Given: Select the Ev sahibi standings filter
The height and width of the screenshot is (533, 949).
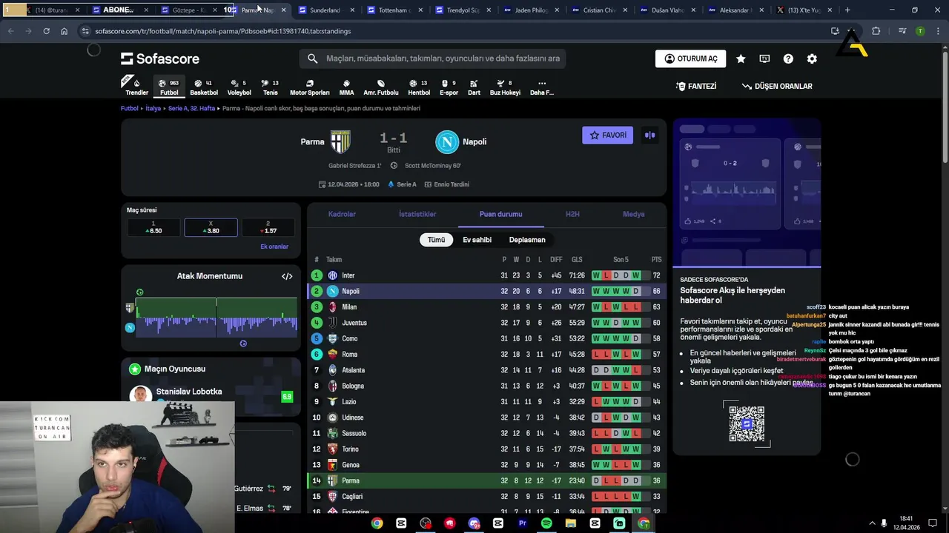Looking at the screenshot, I should click(477, 240).
